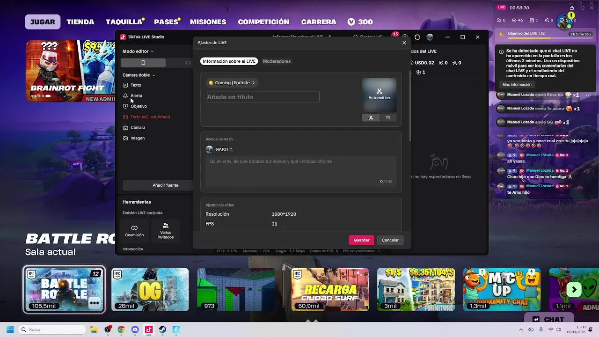The height and width of the screenshot is (337, 599).
Task: Close the Ajustes de LIVE dialog
Action: tap(404, 43)
